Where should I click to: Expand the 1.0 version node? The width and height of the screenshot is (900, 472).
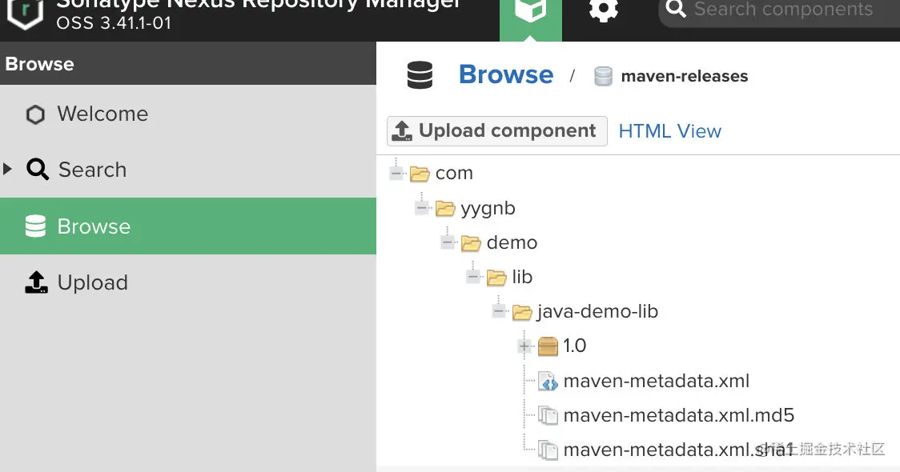click(524, 346)
